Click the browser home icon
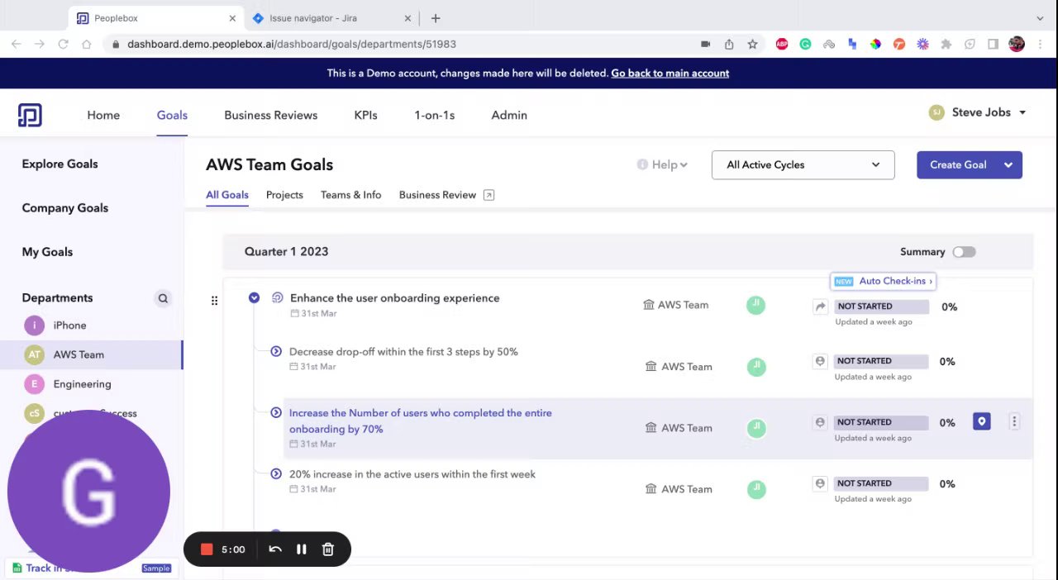 86,44
